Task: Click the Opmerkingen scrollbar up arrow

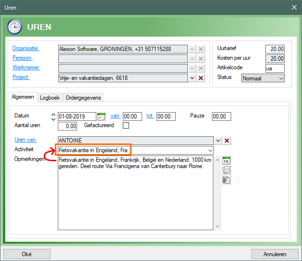Action: click(217, 160)
